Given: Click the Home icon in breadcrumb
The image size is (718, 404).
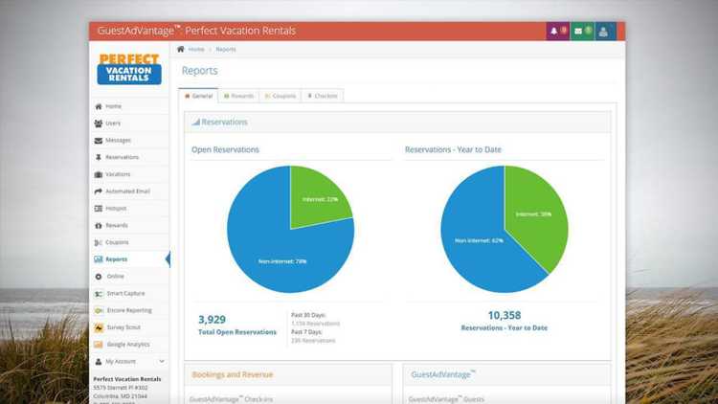Looking at the screenshot, I should click(x=181, y=49).
